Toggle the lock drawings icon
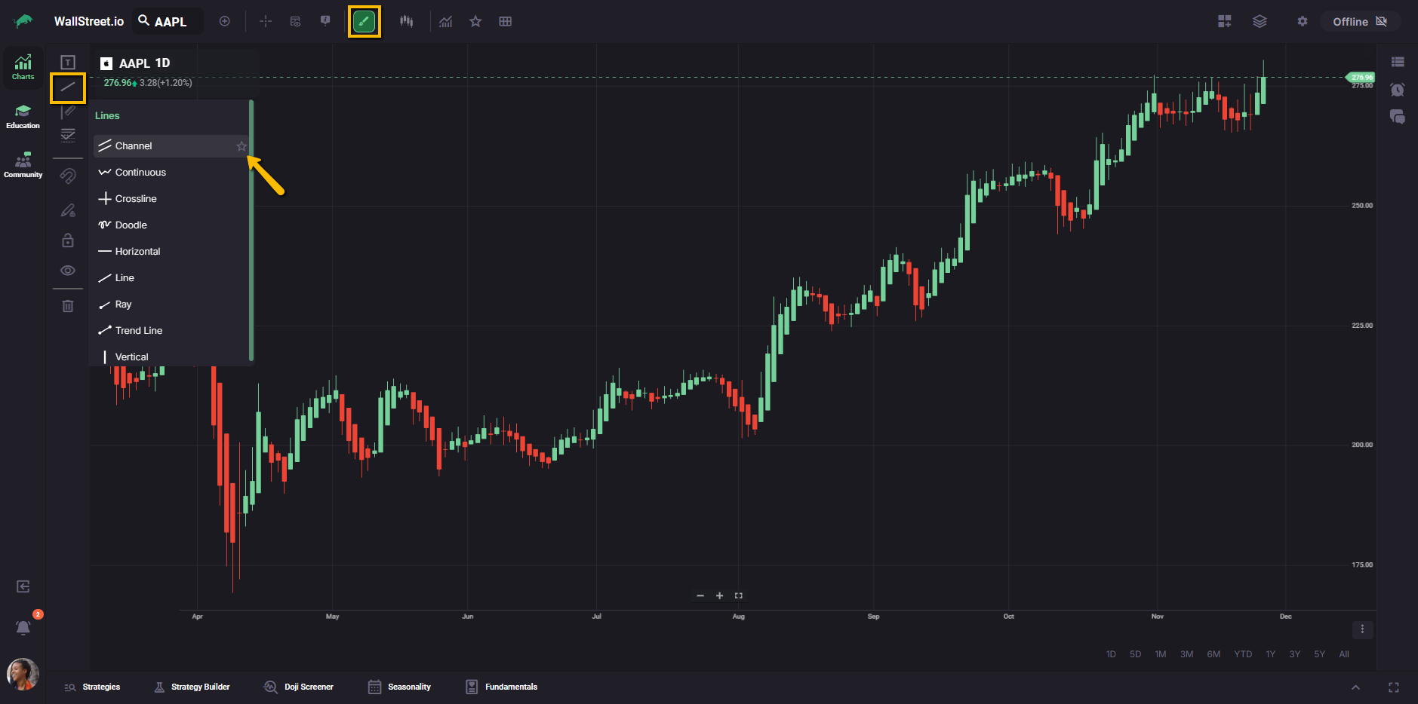This screenshot has height=704, width=1418. 68,240
